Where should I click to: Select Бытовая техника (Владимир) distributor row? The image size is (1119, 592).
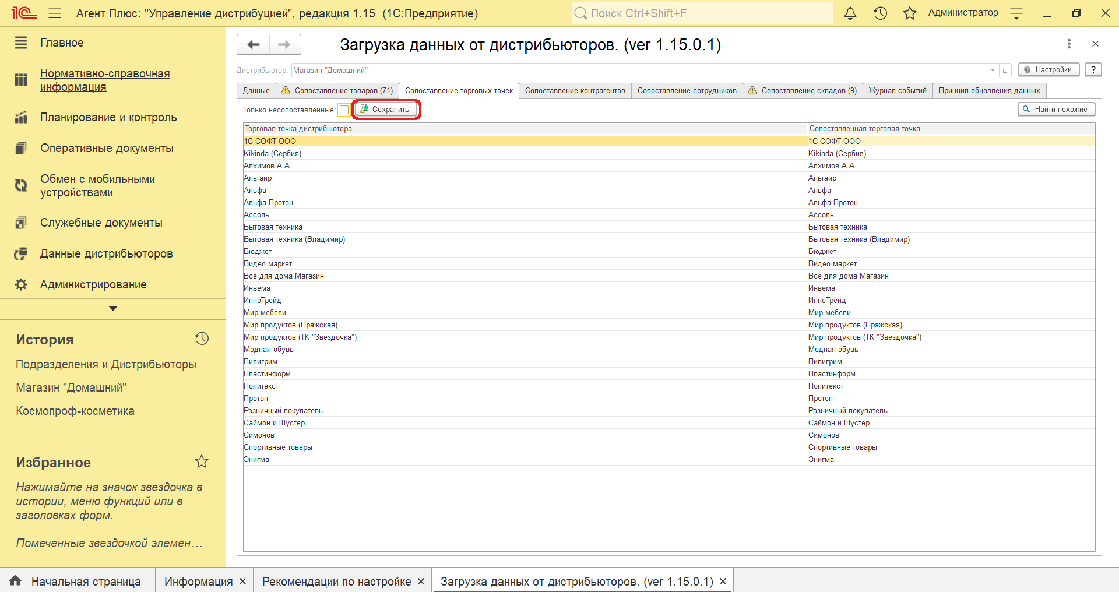click(525, 239)
